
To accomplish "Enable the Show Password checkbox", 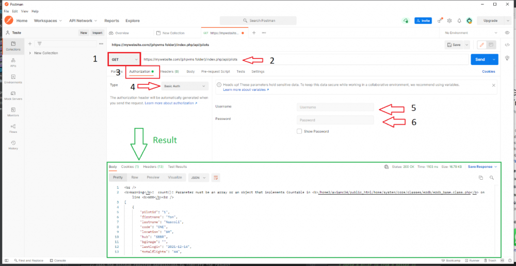I will tap(299, 131).
